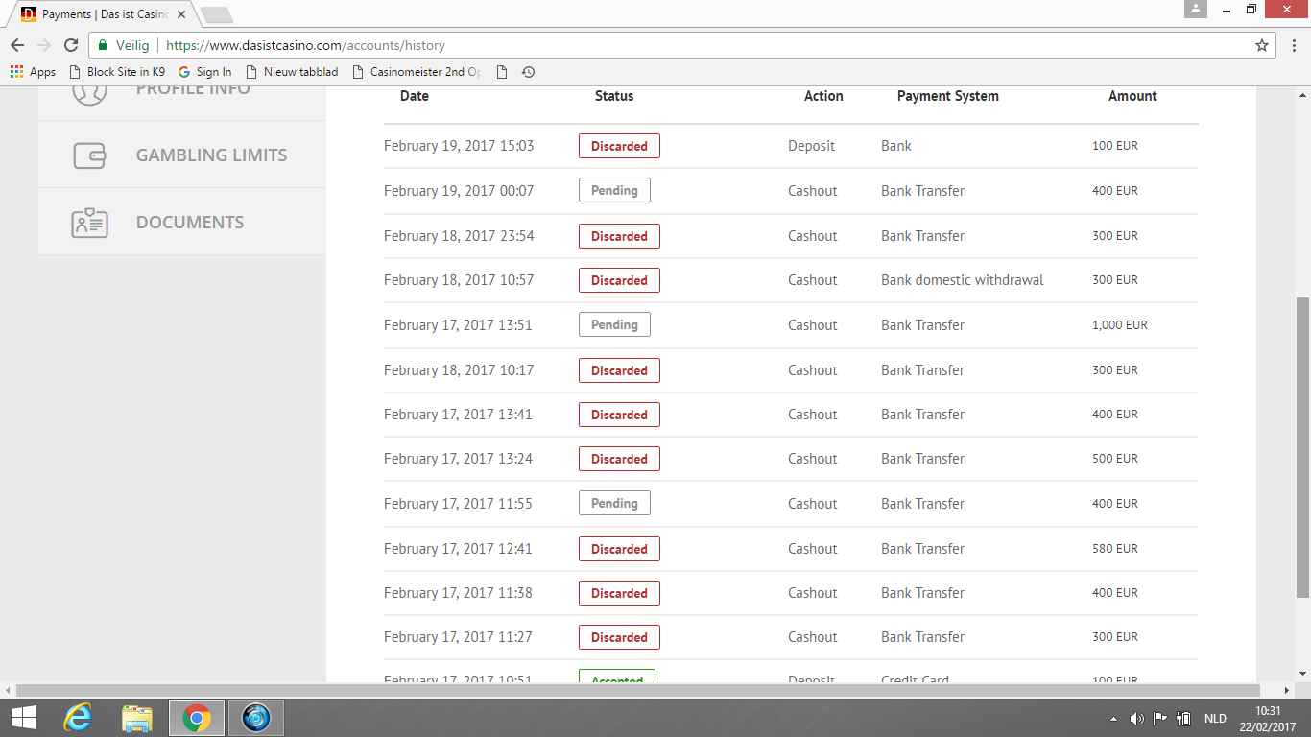1311x737 pixels.
Task: Open the untitled page bookmark icon
Action: coord(501,72)
